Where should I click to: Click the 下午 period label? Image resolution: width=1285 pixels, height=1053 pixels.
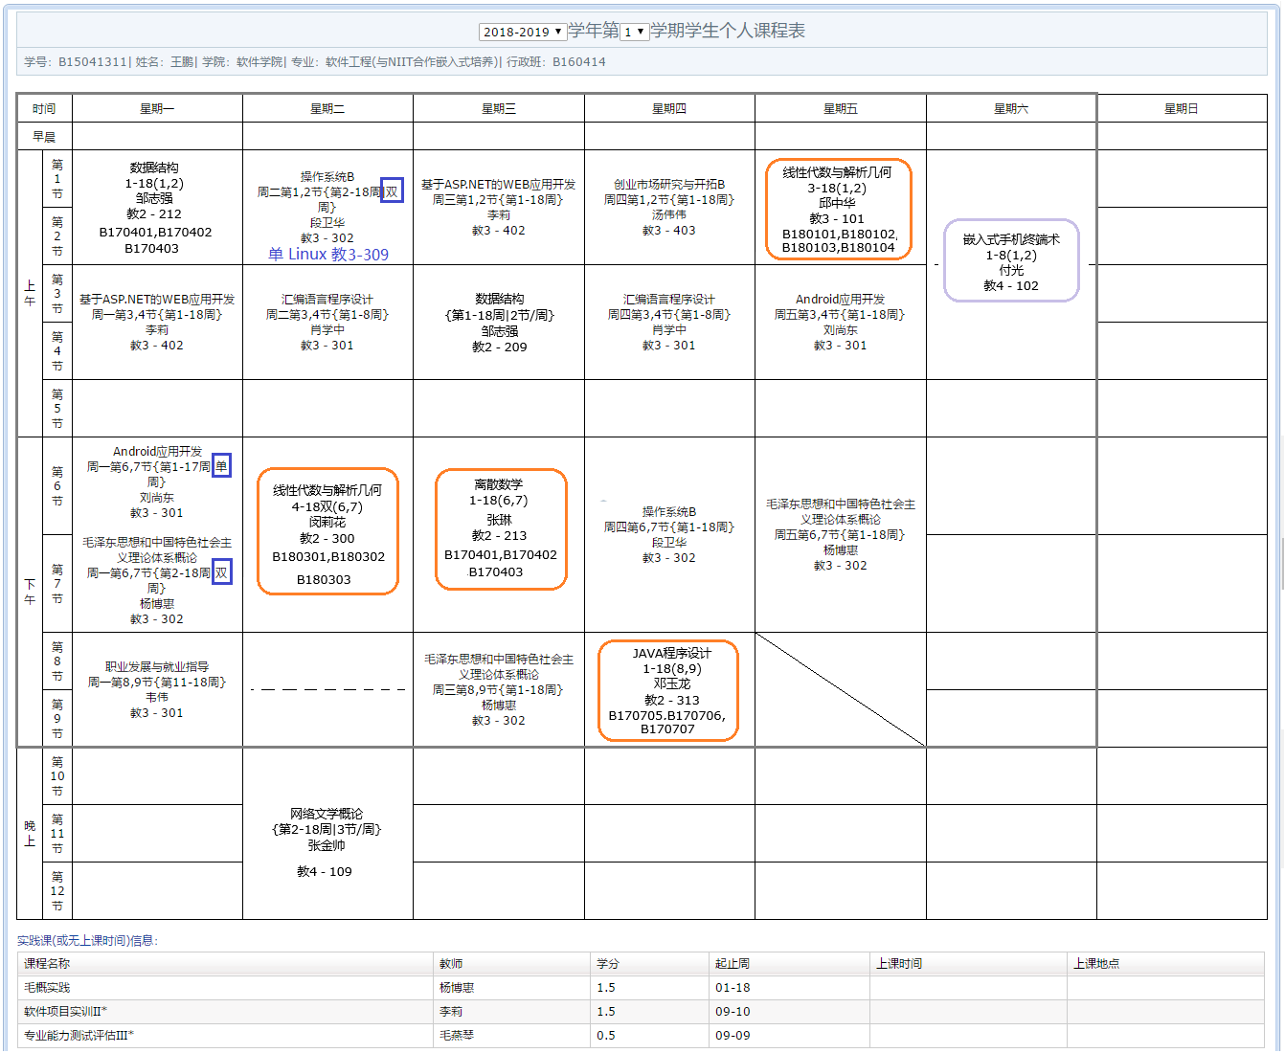click(30, 592)
